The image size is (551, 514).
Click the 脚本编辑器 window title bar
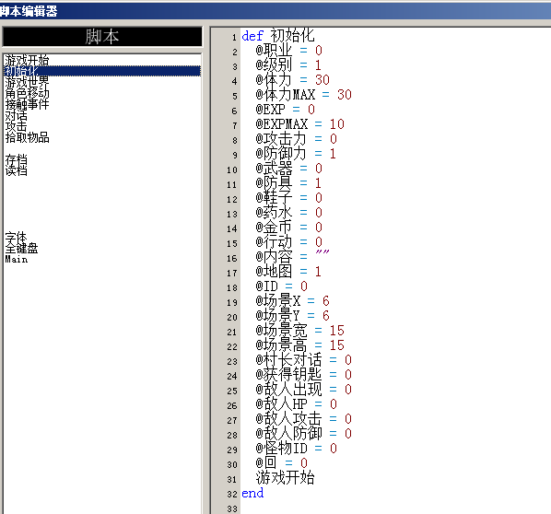pos(275,11)
